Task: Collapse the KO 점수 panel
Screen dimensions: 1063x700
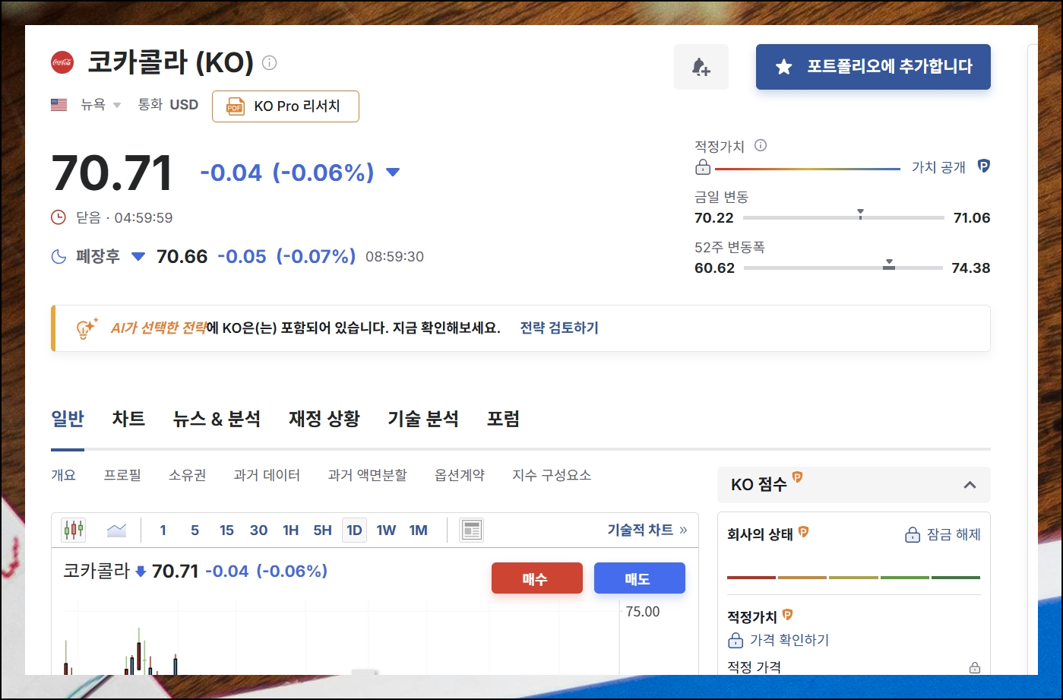Action: click(970, 485)
